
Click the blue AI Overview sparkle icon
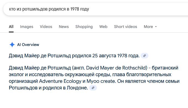(x=12, y=45)
